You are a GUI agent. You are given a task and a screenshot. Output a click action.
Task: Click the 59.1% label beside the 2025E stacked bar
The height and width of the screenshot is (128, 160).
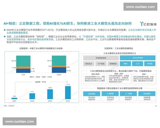click(x=50, y=61)
